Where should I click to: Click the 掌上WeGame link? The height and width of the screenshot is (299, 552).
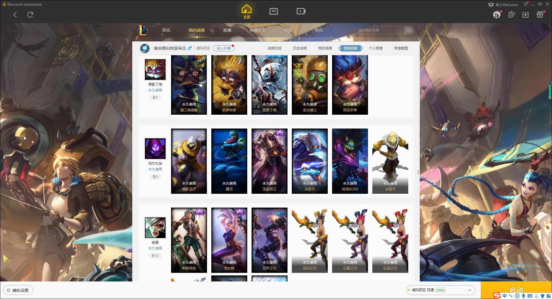[503, 5]
